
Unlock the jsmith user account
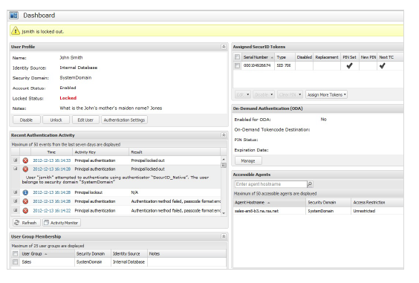[56, 120]
